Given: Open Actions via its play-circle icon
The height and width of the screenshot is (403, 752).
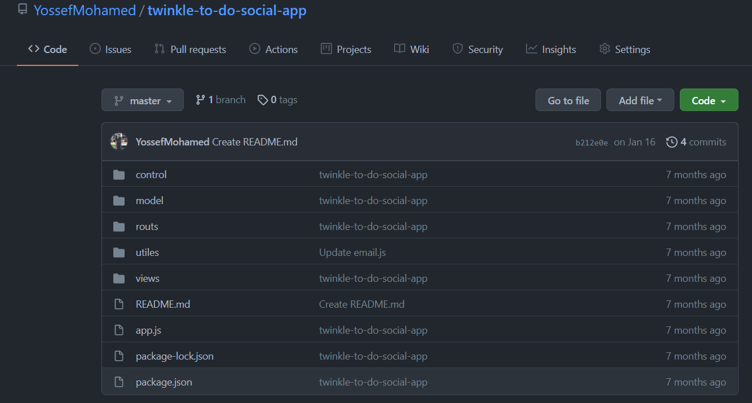Looking at the screenshot, I should 254,49.
